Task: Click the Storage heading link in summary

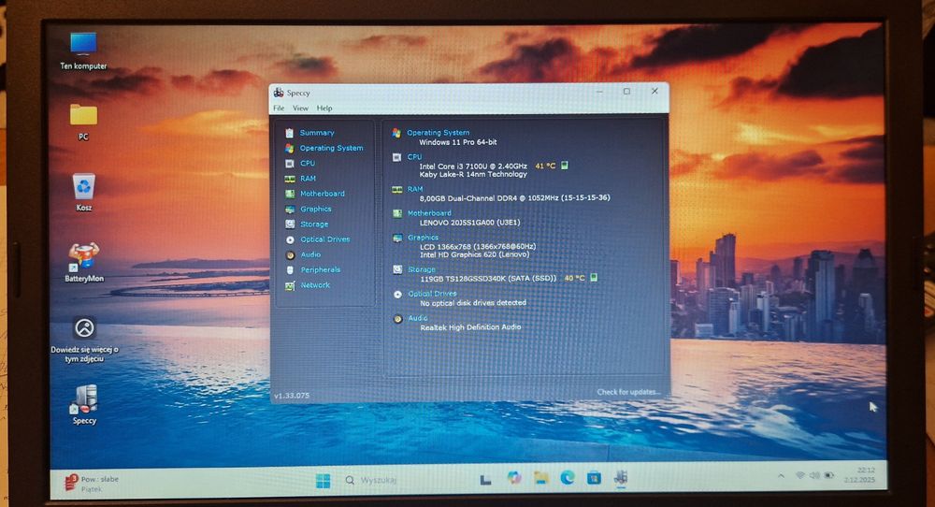Action: 422,269
